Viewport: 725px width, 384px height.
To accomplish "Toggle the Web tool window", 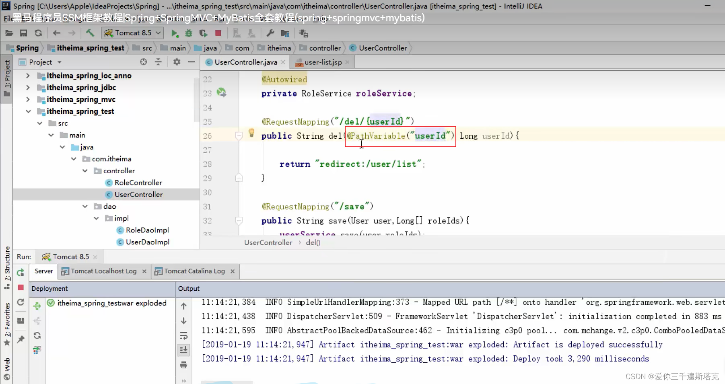I will click(x=7, y=369).
